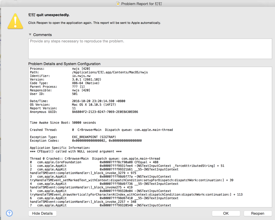This screenshot has width=275, height=220.
Task: Click the 'Thread 0 Crashed::' header line
Action: click(x=95, y=159)
